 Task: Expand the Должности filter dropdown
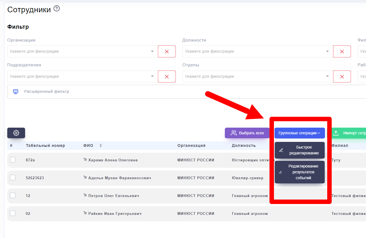pos(327,52)
